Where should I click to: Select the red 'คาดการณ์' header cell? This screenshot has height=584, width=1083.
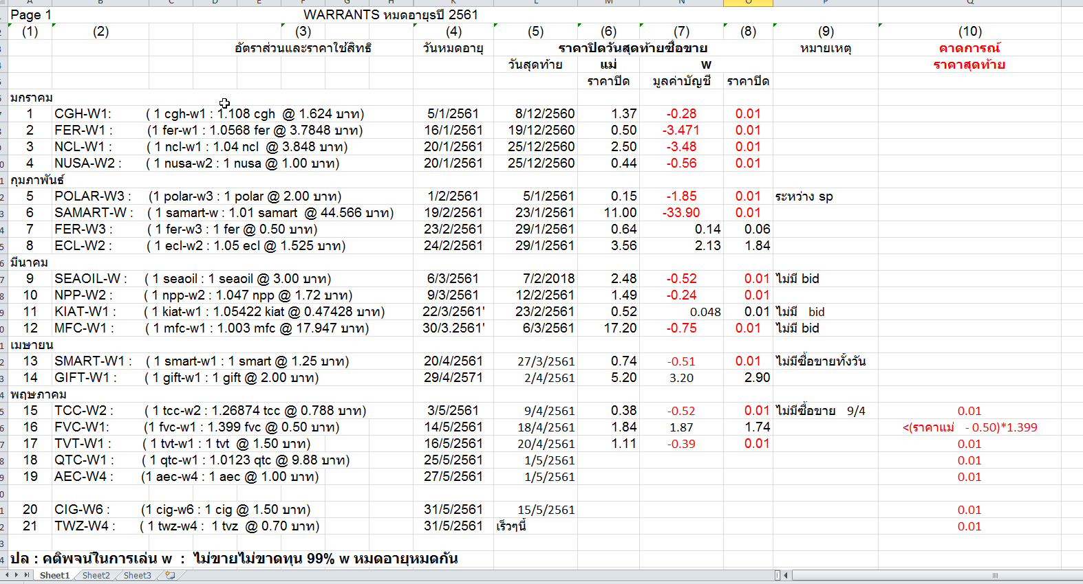(969, 47)
